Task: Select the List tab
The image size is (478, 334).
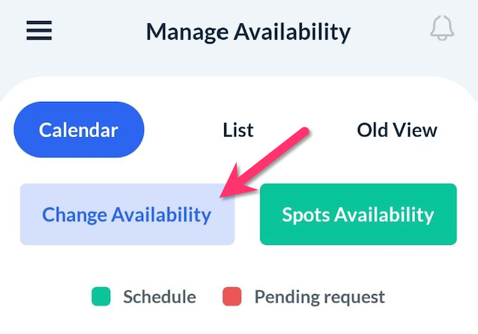Action: (x=238, y=130)
